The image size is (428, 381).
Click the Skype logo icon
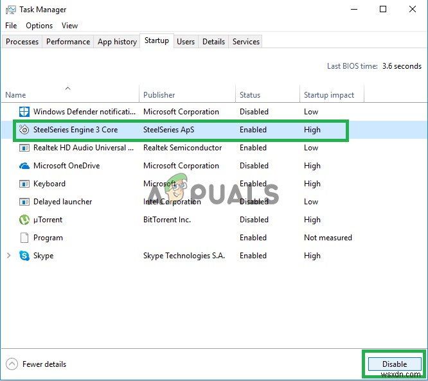click(x=24, y=256)
